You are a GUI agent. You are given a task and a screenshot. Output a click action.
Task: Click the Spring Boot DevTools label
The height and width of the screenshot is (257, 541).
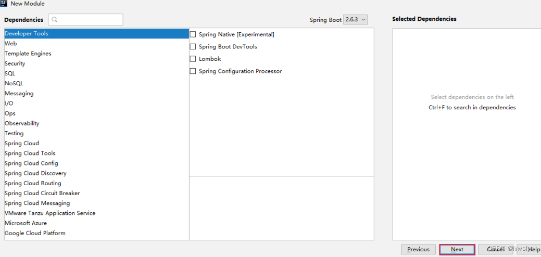coord(228,46)
